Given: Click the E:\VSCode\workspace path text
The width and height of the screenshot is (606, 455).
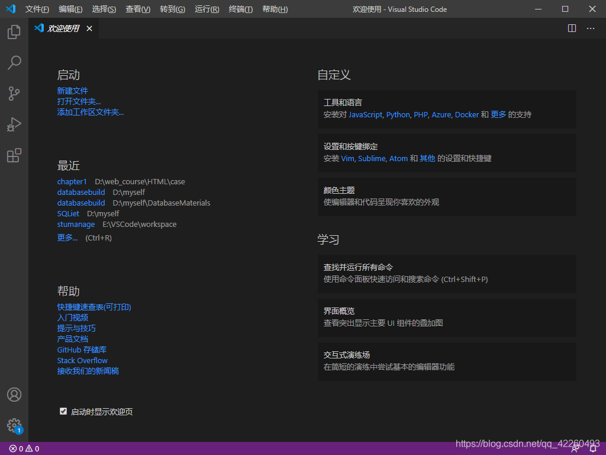Looking at the screenshot, I should (x=140, y=225).
